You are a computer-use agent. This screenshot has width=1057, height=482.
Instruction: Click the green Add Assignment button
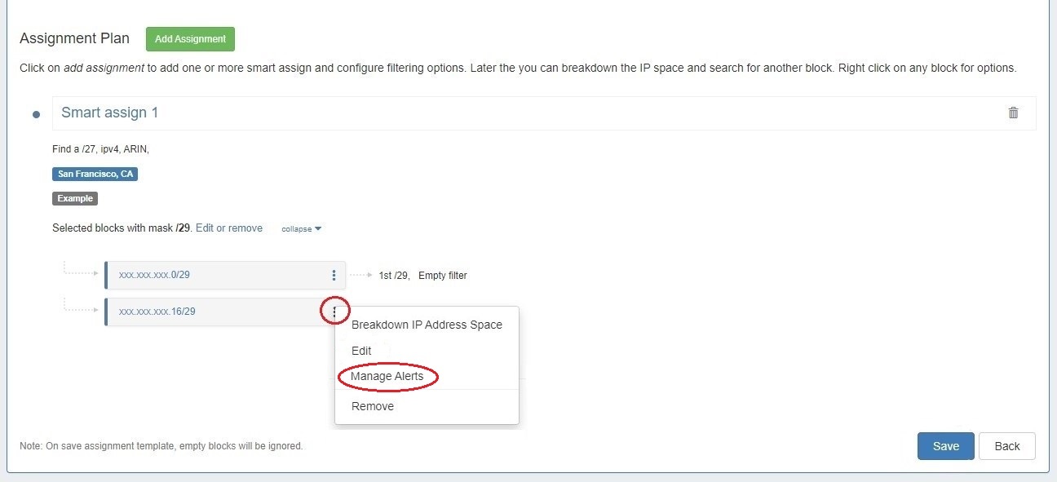[190, 39]
